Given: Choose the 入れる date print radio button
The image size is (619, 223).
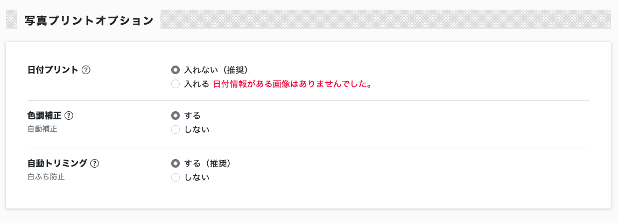Looking at the screenshot, I should point(175,84).
